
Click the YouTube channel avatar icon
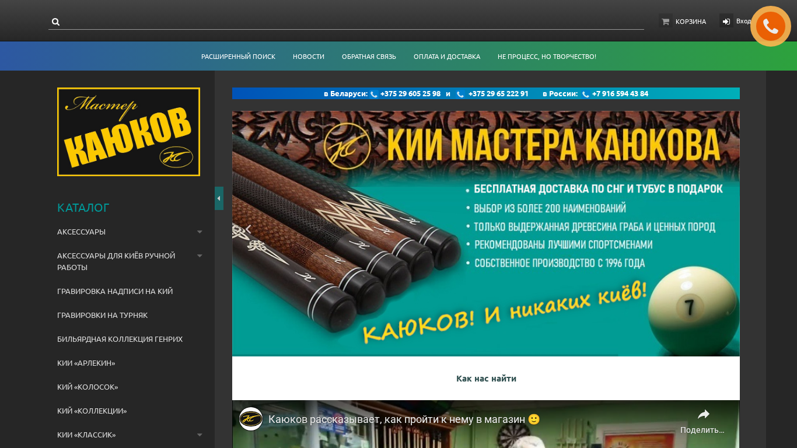[251, 419]
